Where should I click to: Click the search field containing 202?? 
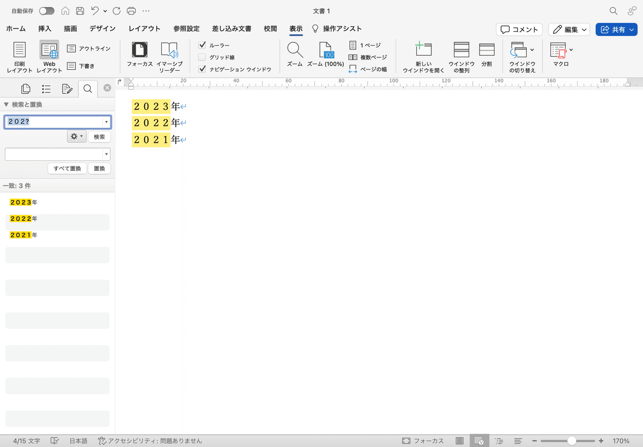(54, 122)
